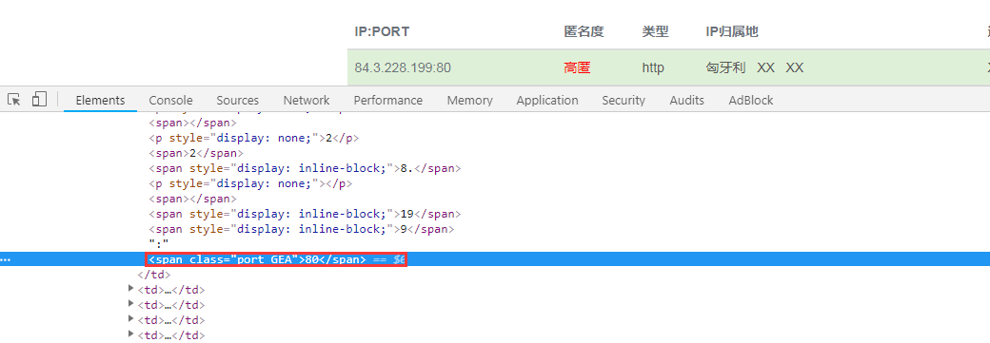Image resolution: width=990 pixels, height=343 pixels.
Task: Select the ":" text node line
Action: (x=158, y=244)
